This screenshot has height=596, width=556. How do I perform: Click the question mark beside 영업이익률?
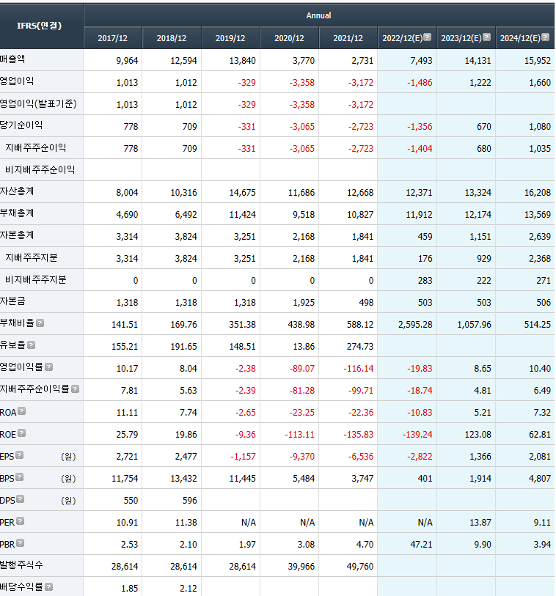[48, 367]
